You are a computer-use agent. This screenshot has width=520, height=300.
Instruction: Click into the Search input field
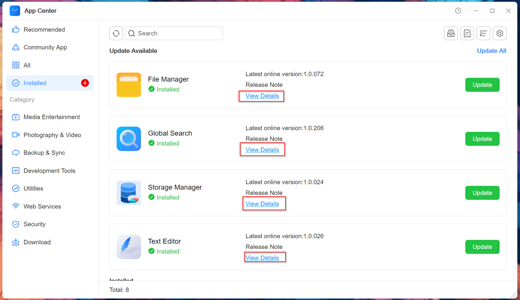[x=174, y=33]
